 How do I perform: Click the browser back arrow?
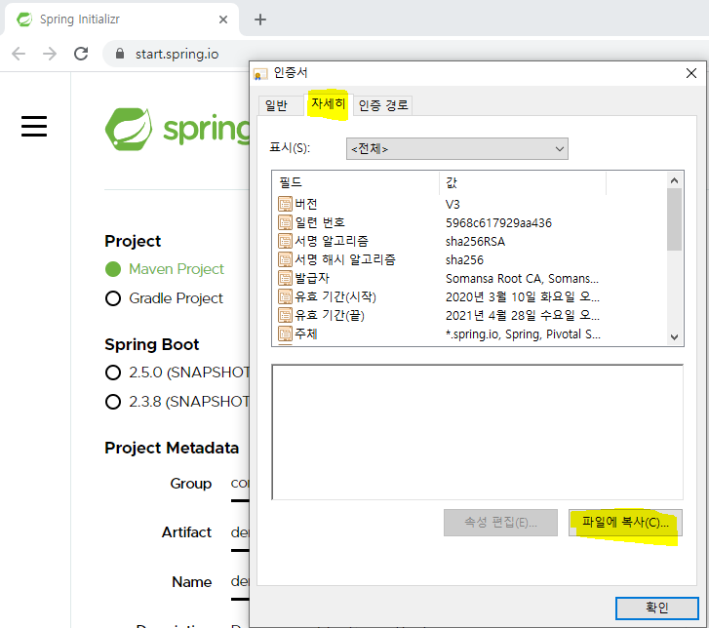(19, 54)
